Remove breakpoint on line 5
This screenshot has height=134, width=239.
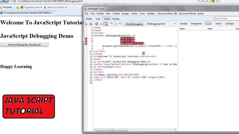point(86,38)
